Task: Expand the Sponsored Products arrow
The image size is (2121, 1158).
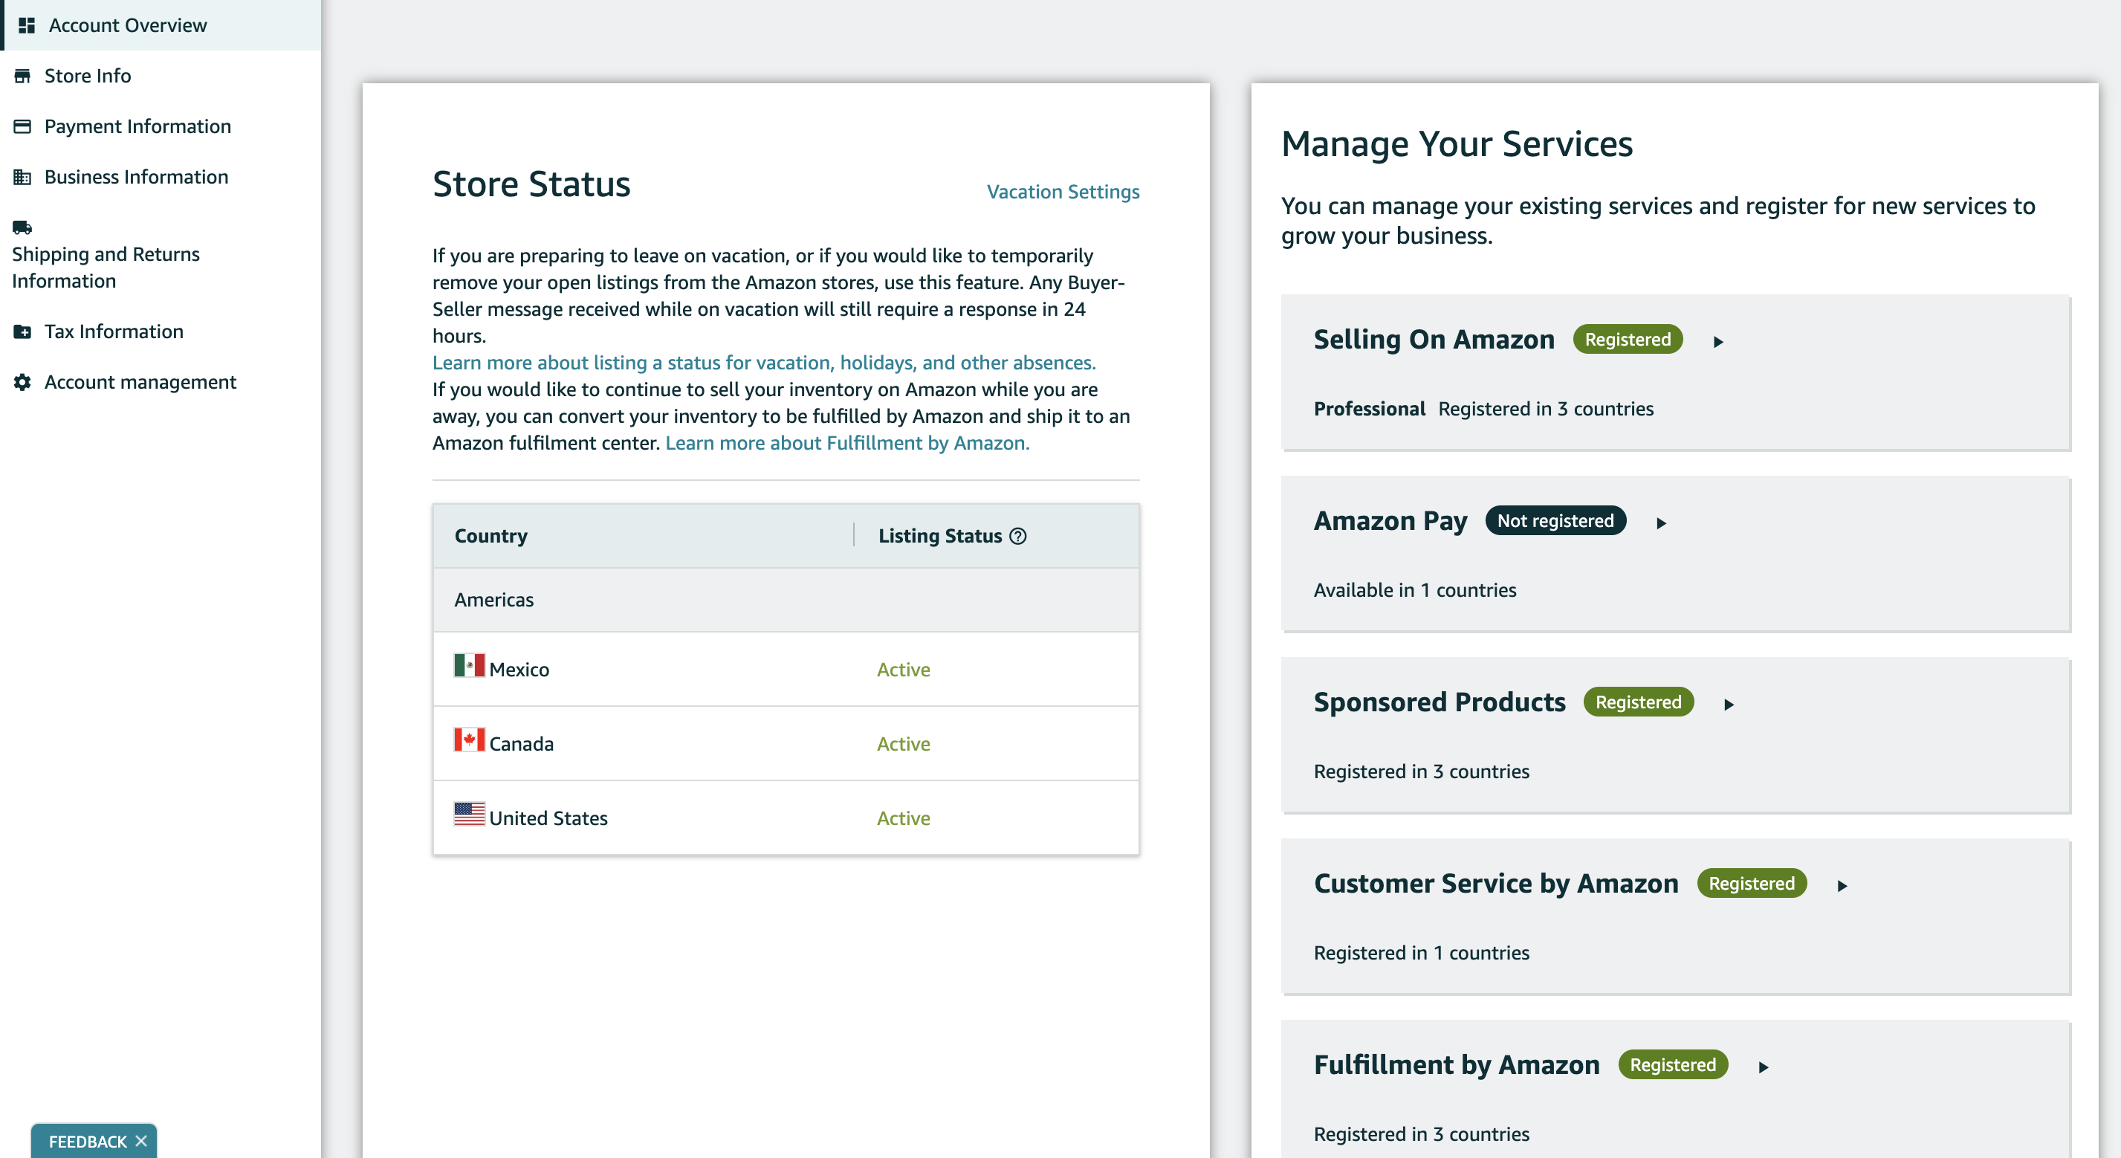Action: click(x=1729, y=704)
